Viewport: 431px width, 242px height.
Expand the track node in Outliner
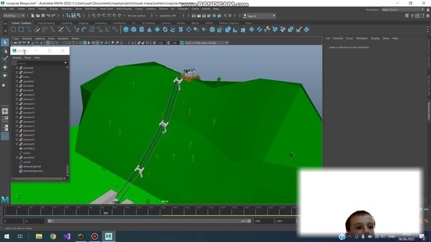pos(17,77)
